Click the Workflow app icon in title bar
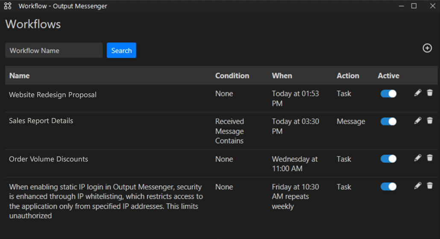The height and width of the screenshot is (239, 440). pos(8,6)
